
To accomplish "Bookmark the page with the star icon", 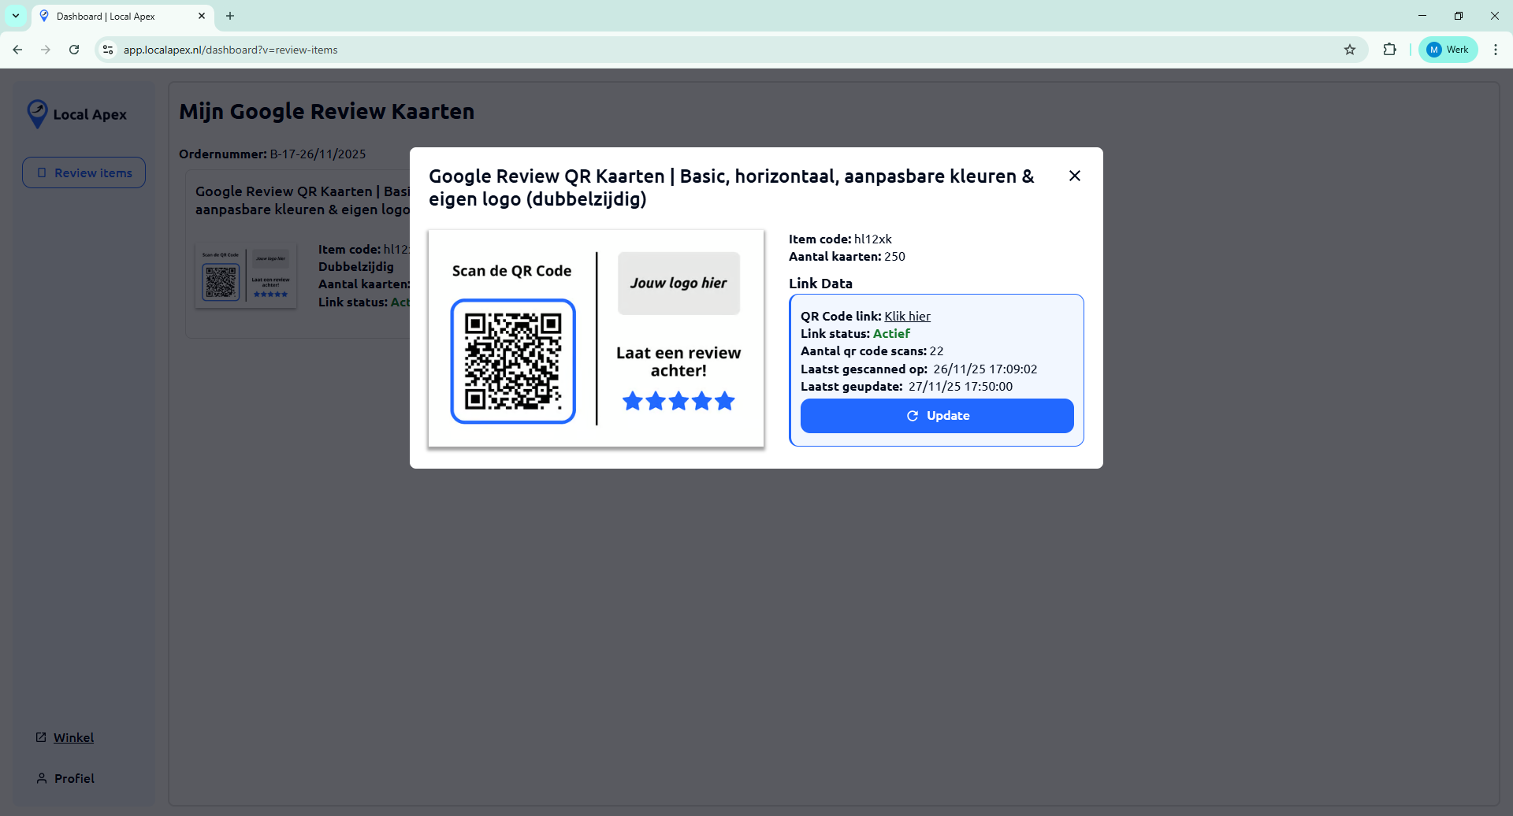I will point(1351,49).
